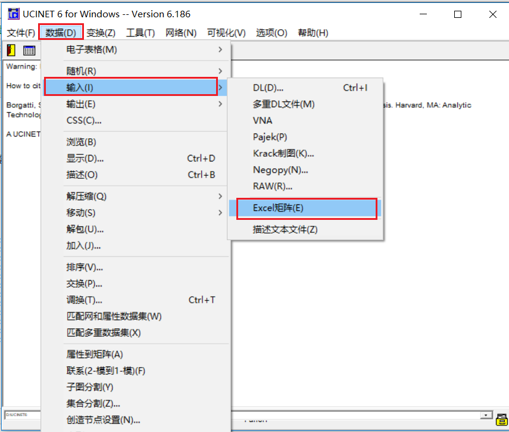
Task: Select DL(D)... import option
Action: click(x=305, y=88)
